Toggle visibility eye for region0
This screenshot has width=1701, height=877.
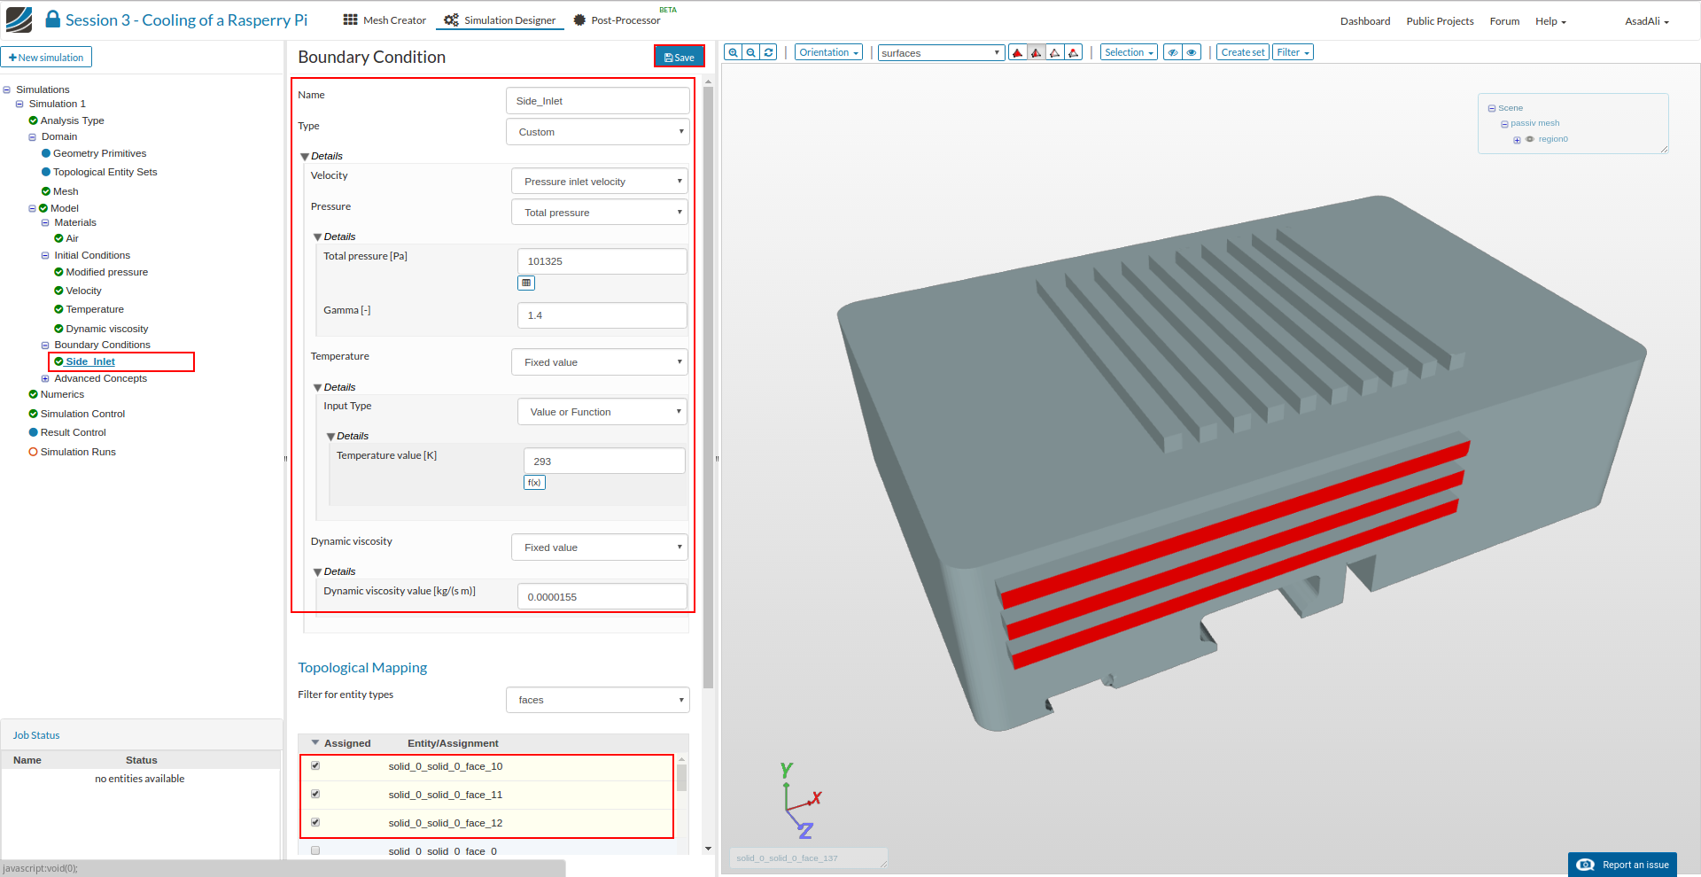tap(1530, 139)
